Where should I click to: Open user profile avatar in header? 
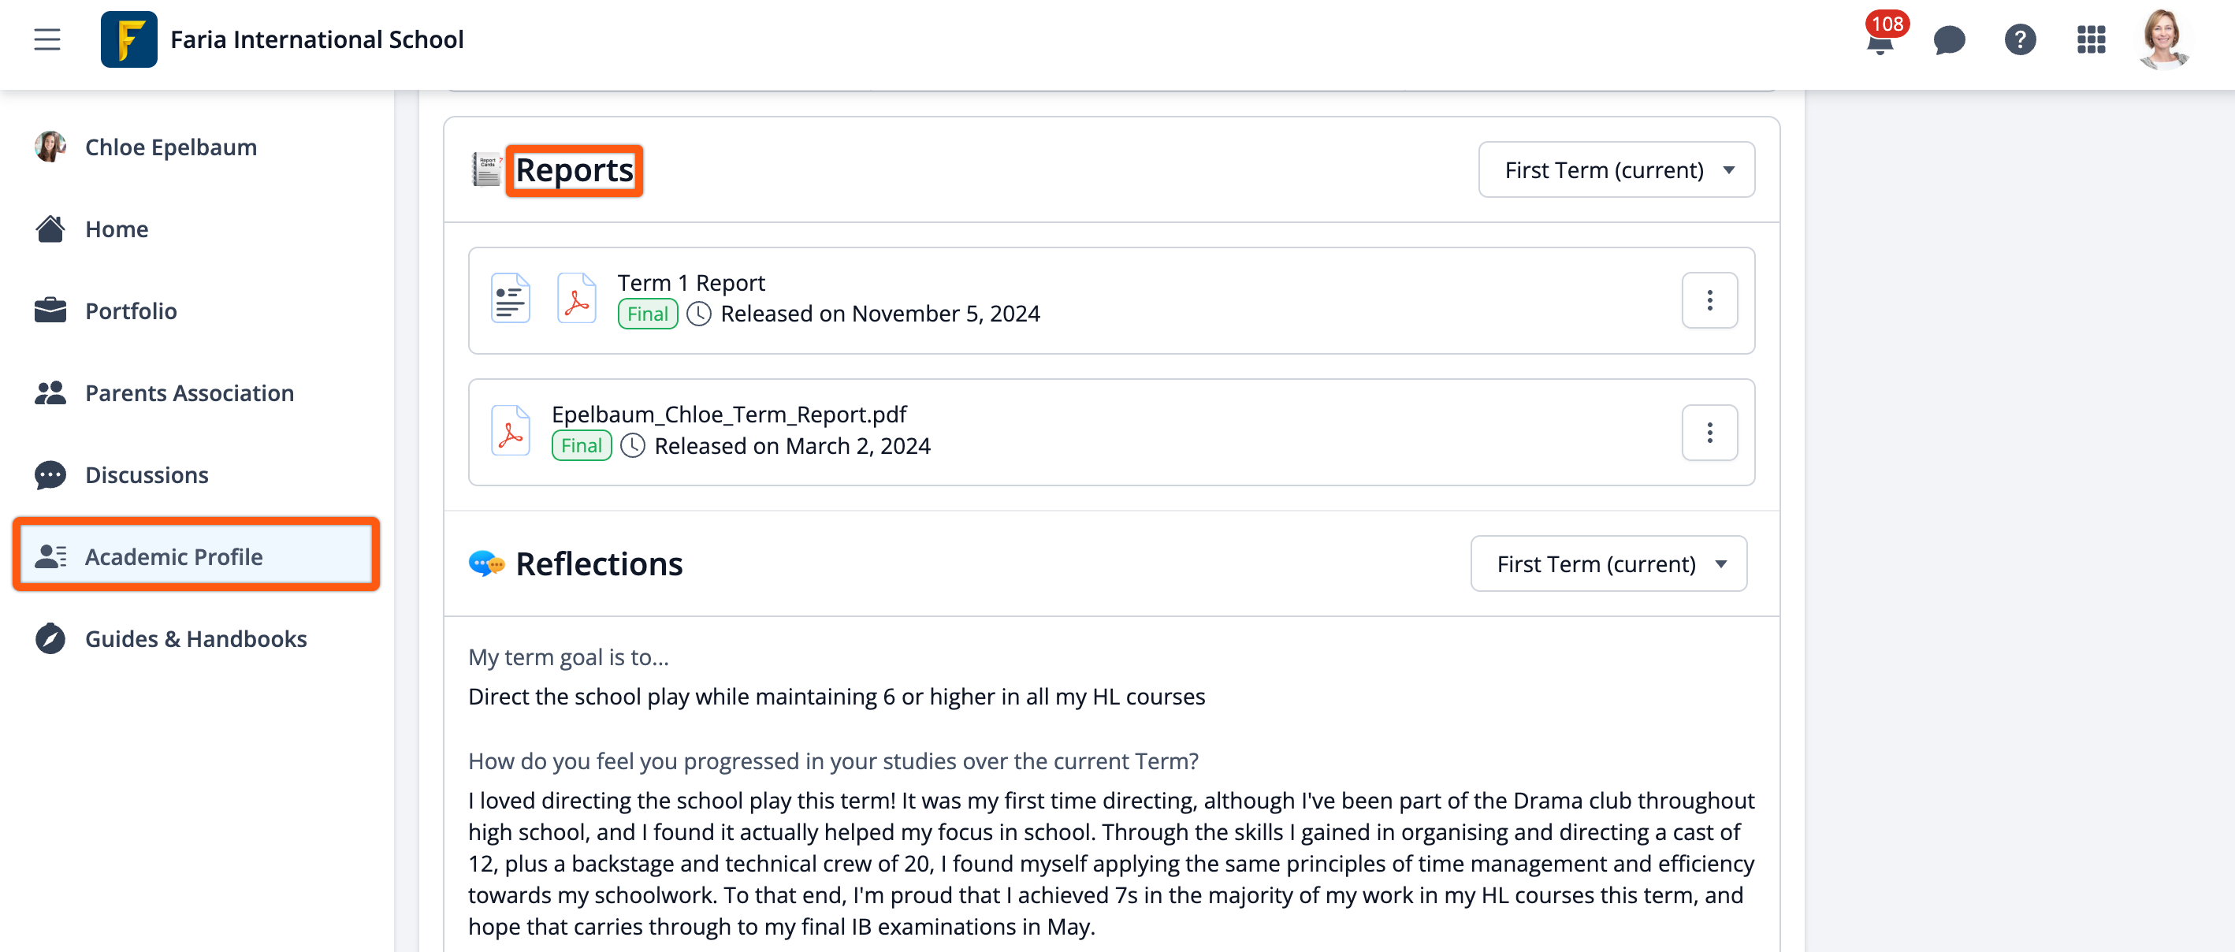click(2162, 40)
